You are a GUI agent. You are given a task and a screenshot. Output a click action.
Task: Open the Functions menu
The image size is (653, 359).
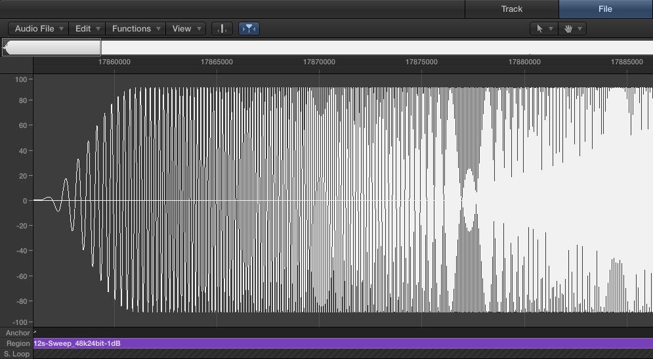136,29
